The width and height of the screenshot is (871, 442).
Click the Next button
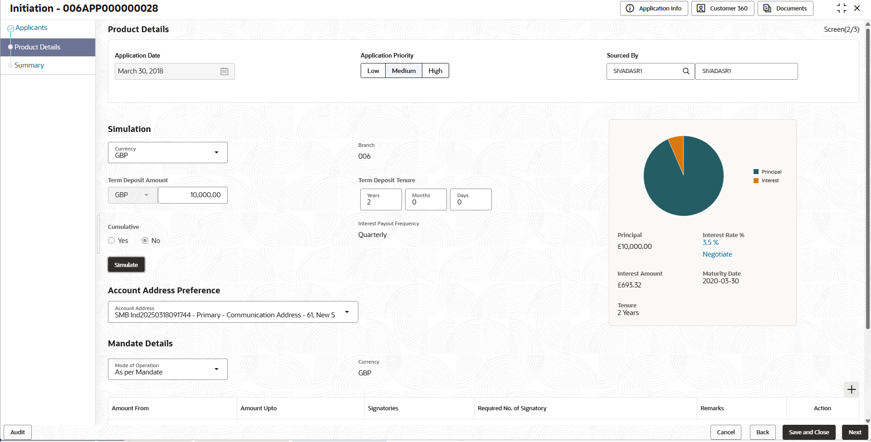click(x=855, y=432)
